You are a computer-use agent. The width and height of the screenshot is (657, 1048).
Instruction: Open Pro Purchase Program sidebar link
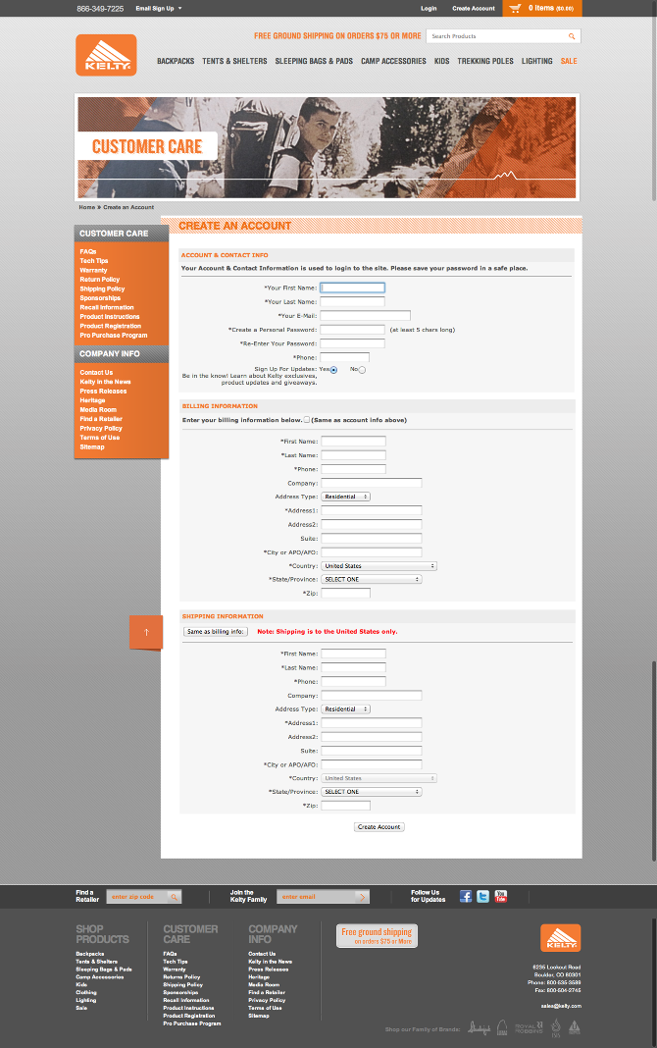click(x=114, y=336)
